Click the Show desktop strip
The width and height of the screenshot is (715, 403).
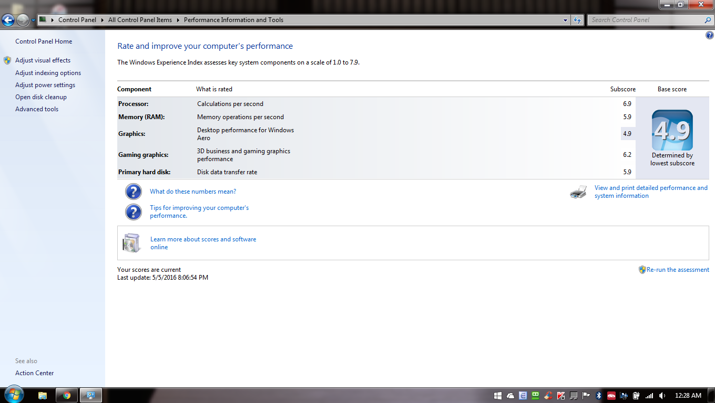(x=711, y=396)
